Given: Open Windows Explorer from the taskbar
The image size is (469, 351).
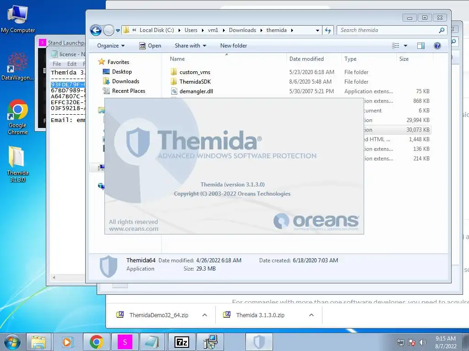Looking at the screenshot, I should click(x=39, y=342).
